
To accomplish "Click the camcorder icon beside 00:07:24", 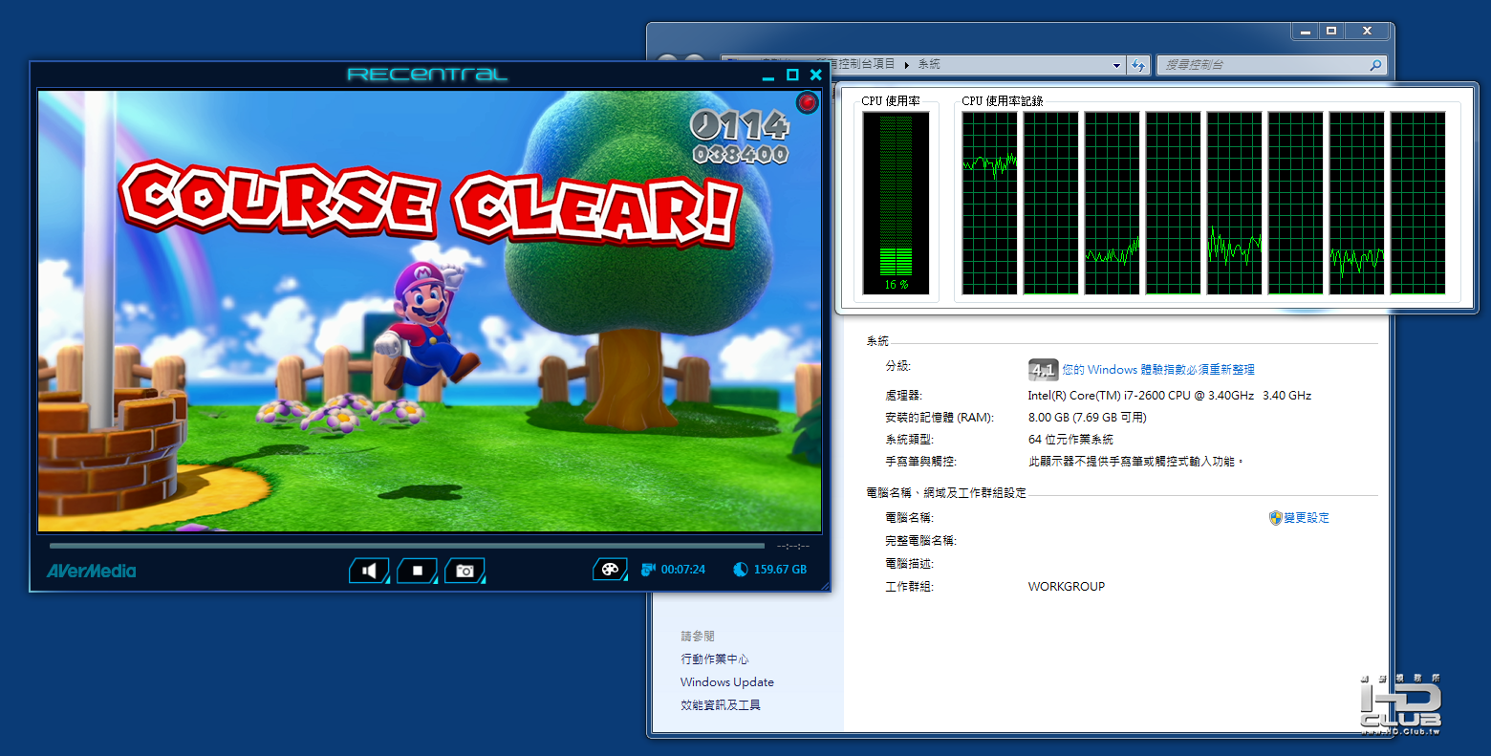I will coord(648,570).
